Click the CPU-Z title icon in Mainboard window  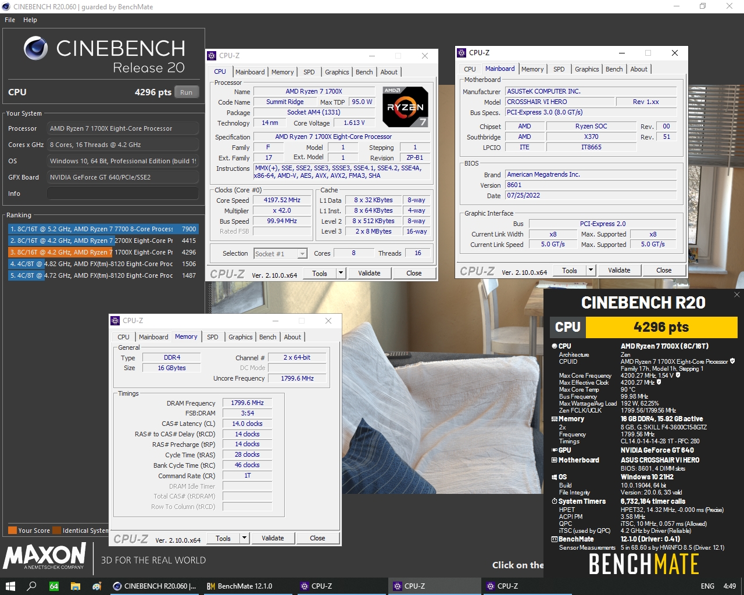coord(462,53)
